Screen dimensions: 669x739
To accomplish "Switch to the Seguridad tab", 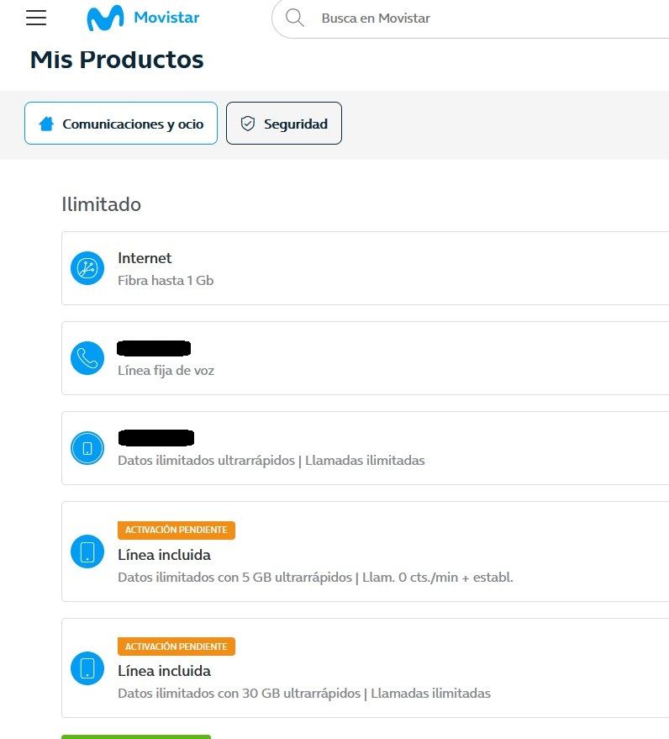I will [284, 124].
